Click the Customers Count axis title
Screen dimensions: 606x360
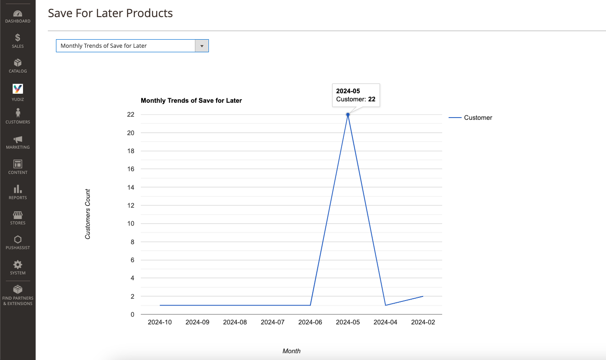(88, 214)
